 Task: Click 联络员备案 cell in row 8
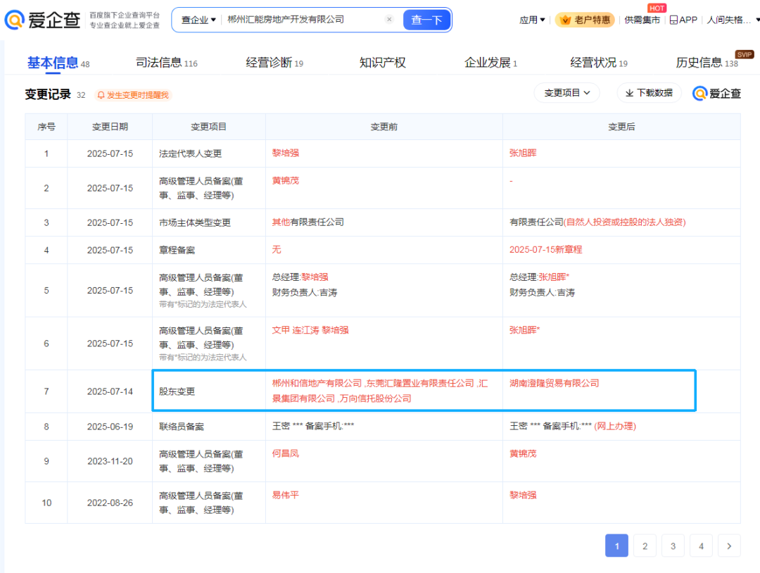click(x=209, y=427)
